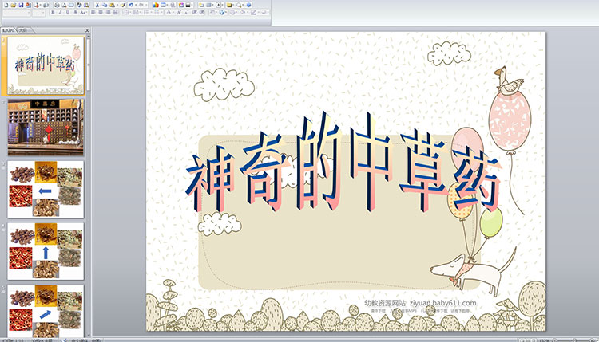Apply underline formatting
This screenshot has height=342, width=599.
(x=68, y=12)
